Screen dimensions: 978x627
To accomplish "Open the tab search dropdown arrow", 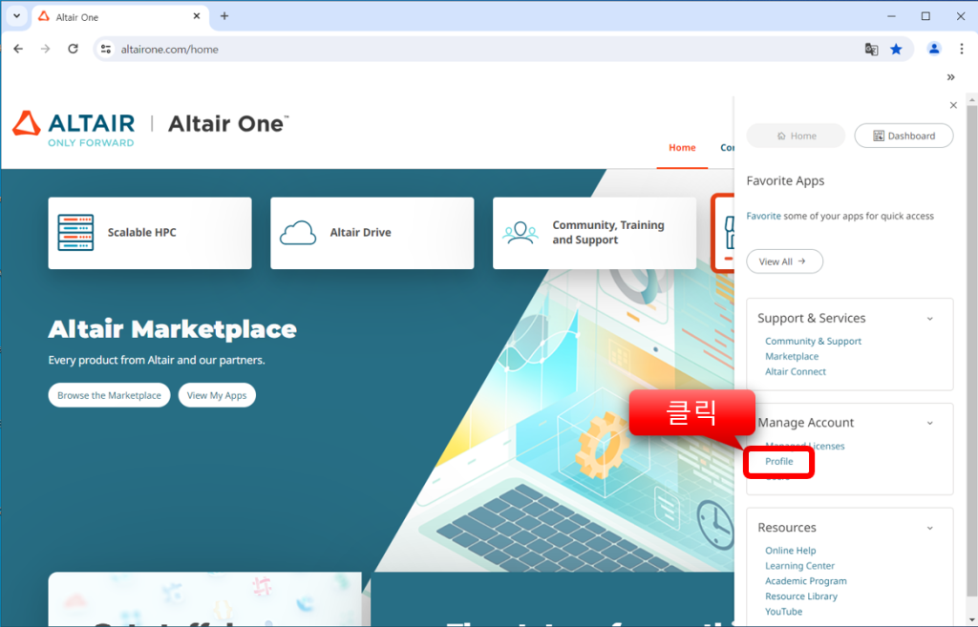I will coord(17,16).
